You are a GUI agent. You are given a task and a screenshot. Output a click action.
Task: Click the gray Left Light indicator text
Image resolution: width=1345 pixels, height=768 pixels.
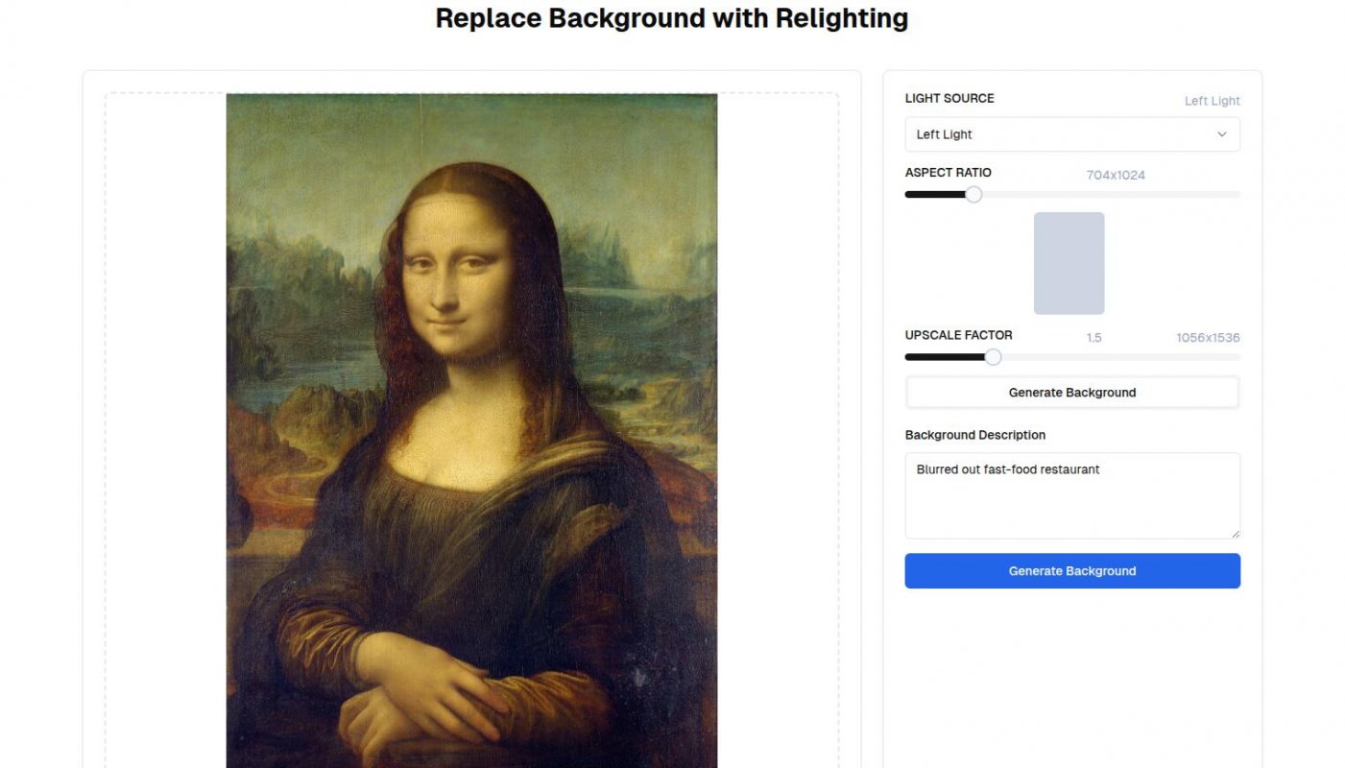[x=1212, y=101]
